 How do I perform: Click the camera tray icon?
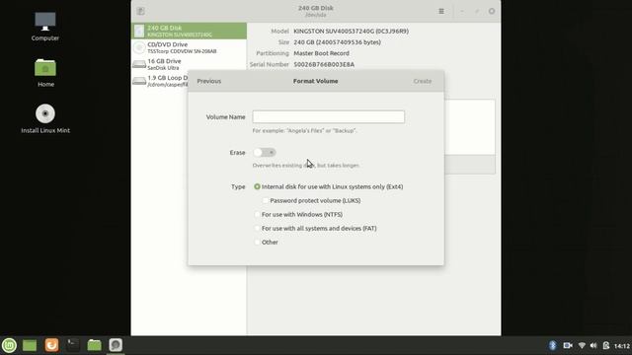pos(568,345)
